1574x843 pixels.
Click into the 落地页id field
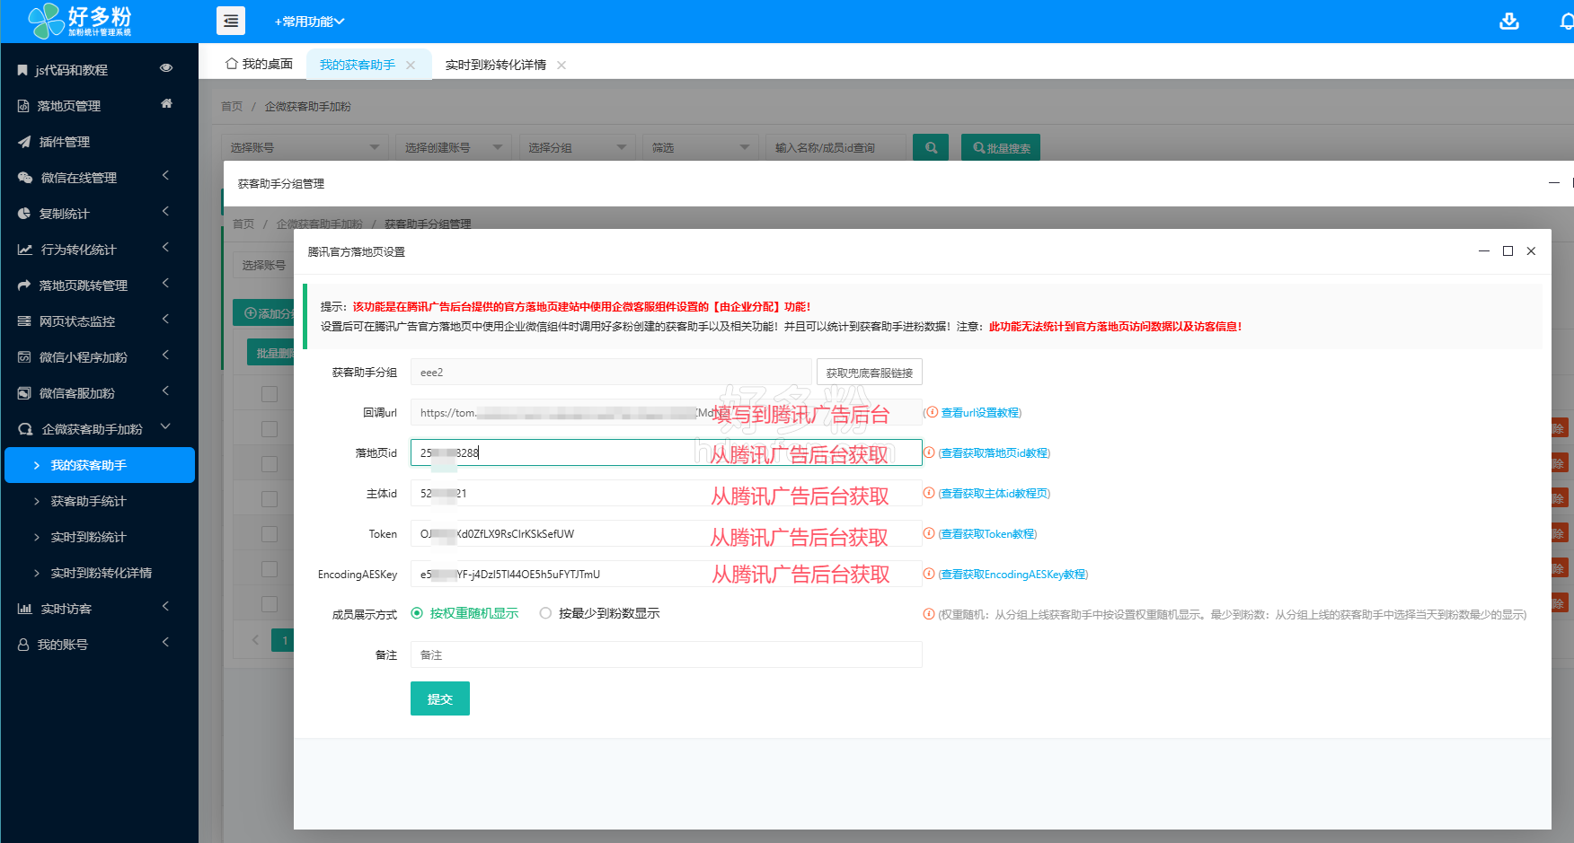click(665, 453)
